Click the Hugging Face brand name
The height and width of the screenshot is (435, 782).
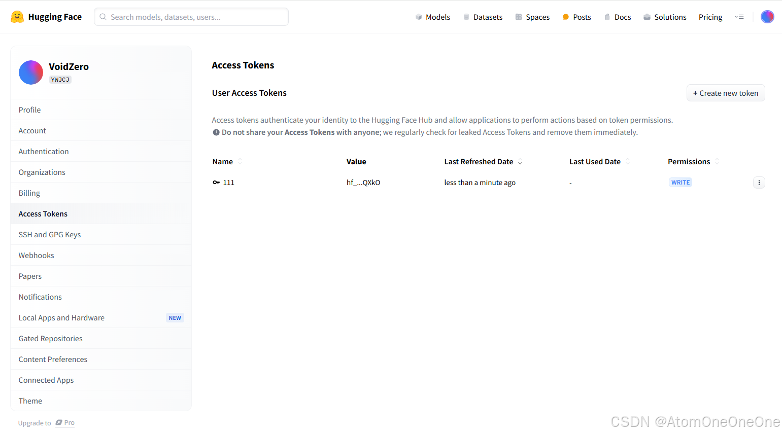pyautogui.click(x=55, y=17)
